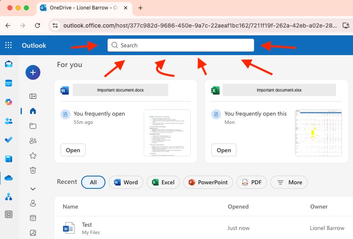The image size is (353, 239).
Task: Open the Outlook Mail app icon
Action: tap(9, 64)
